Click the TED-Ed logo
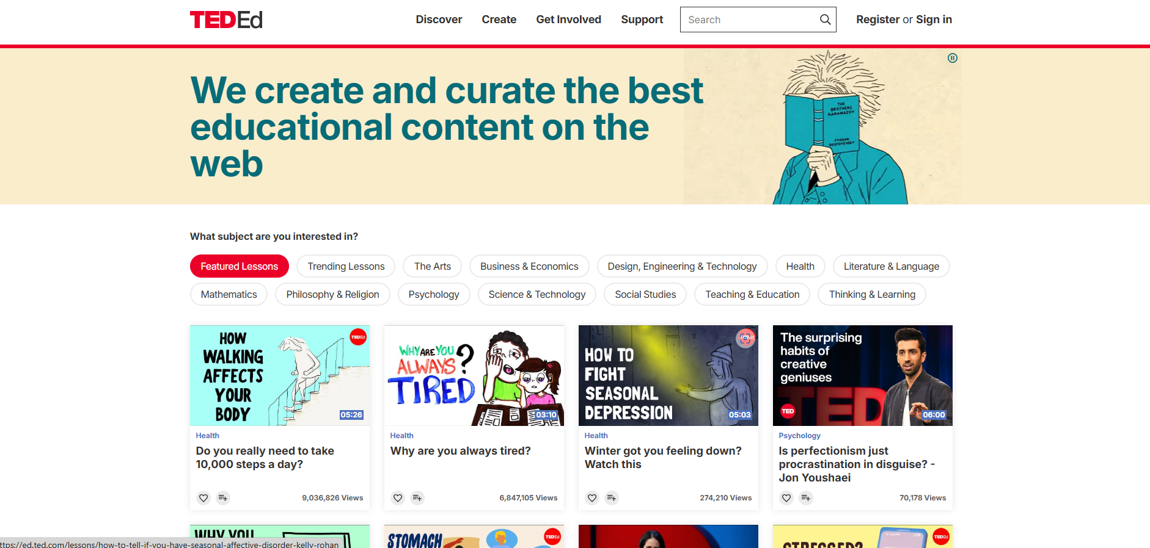 click(x=226, y=20)
